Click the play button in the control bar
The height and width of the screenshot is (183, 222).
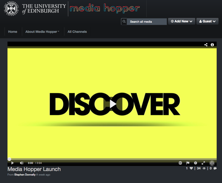pos(13,163)
